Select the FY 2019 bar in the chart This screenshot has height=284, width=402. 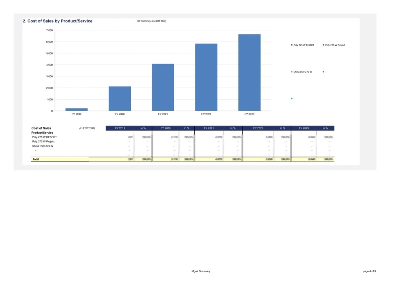pos(77,109)
